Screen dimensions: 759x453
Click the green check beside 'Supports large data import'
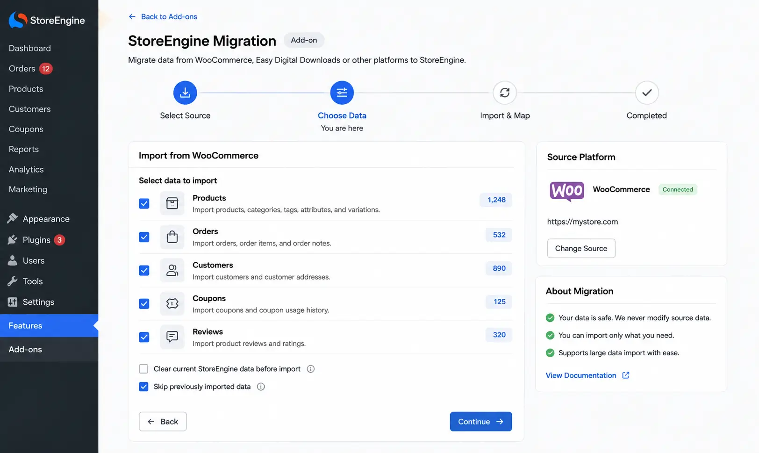click(x=550, y=353)
